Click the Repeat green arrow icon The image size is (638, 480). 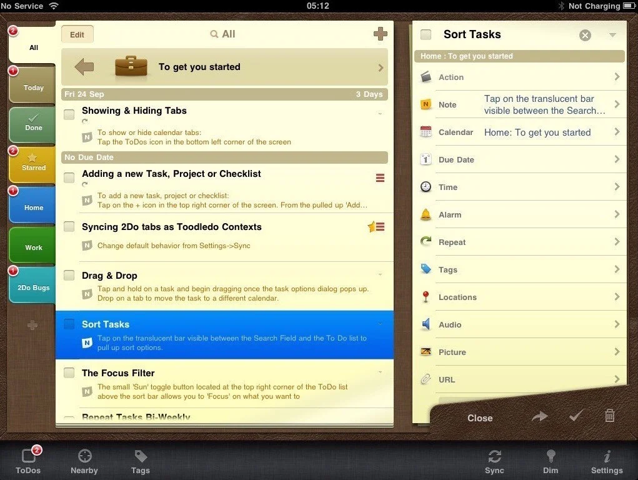(426, 241)
